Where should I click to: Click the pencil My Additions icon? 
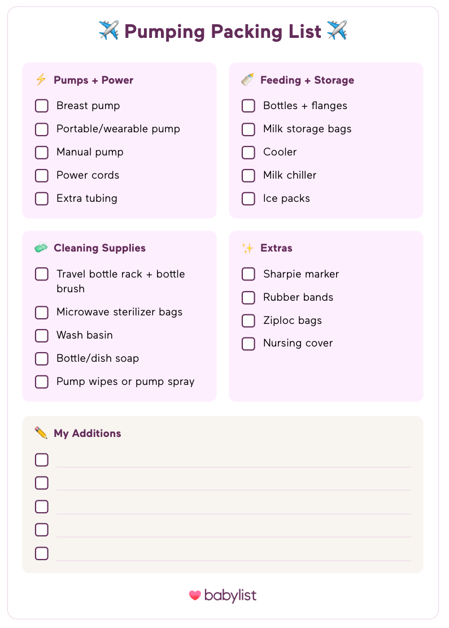41,433
